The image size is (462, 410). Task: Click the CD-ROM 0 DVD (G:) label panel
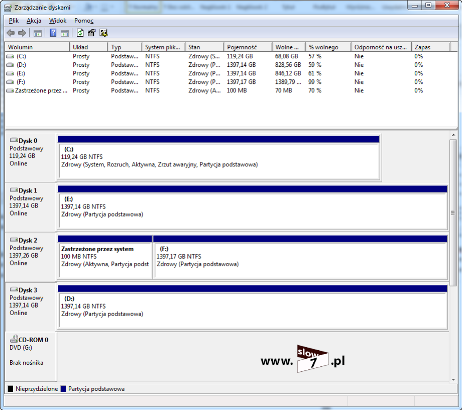[31, 357]
